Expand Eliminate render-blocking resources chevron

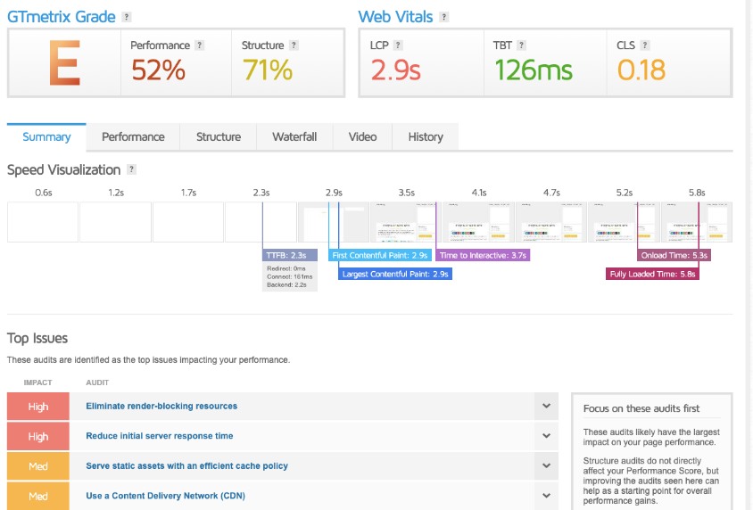click(545, 407)
